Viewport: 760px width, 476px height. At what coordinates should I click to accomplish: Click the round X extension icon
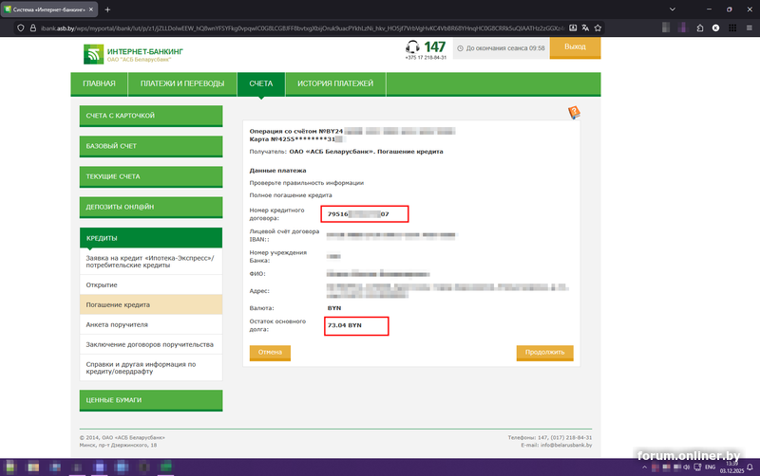(x=716, y=28)
